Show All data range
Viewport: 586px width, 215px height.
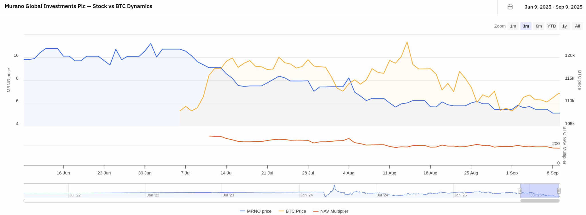[x=577, y=26]
